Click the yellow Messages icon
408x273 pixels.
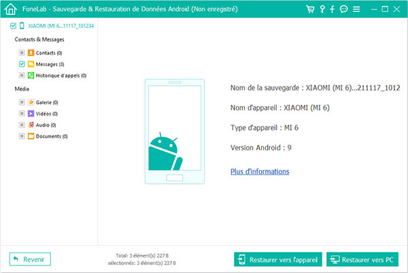tap(31, 64)
